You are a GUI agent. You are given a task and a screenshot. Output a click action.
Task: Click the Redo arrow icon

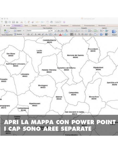pyautogui.click(x=42, y=22)
